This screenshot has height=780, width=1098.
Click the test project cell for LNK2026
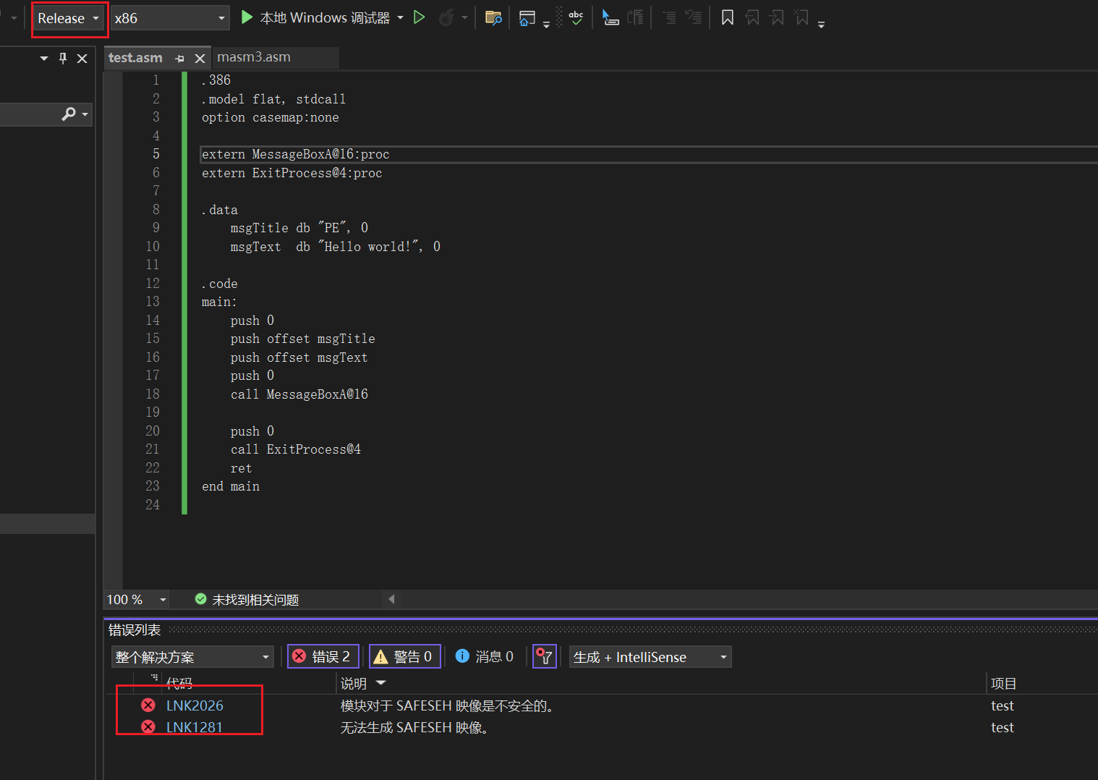pos(1003,705)
